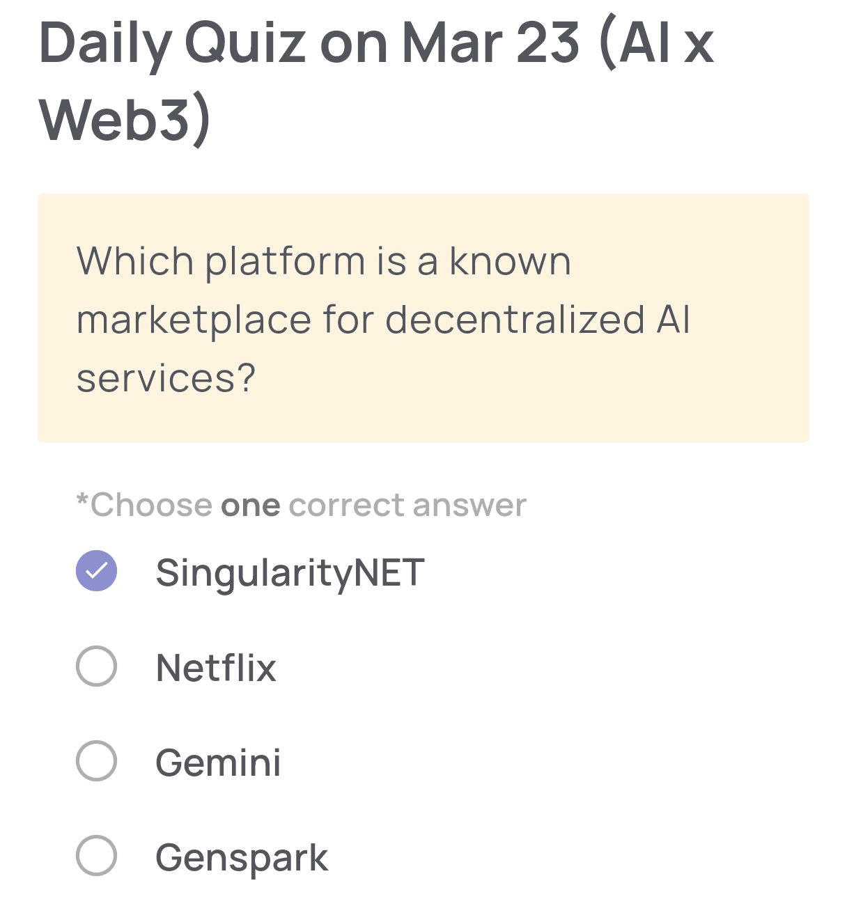The image size is (847, 922).
Task: Pick the Genspark radio button
Action: pyautogui.click(x=96, y=855)
